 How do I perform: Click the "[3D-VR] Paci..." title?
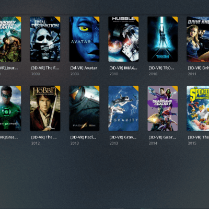[x=83, y=137]
